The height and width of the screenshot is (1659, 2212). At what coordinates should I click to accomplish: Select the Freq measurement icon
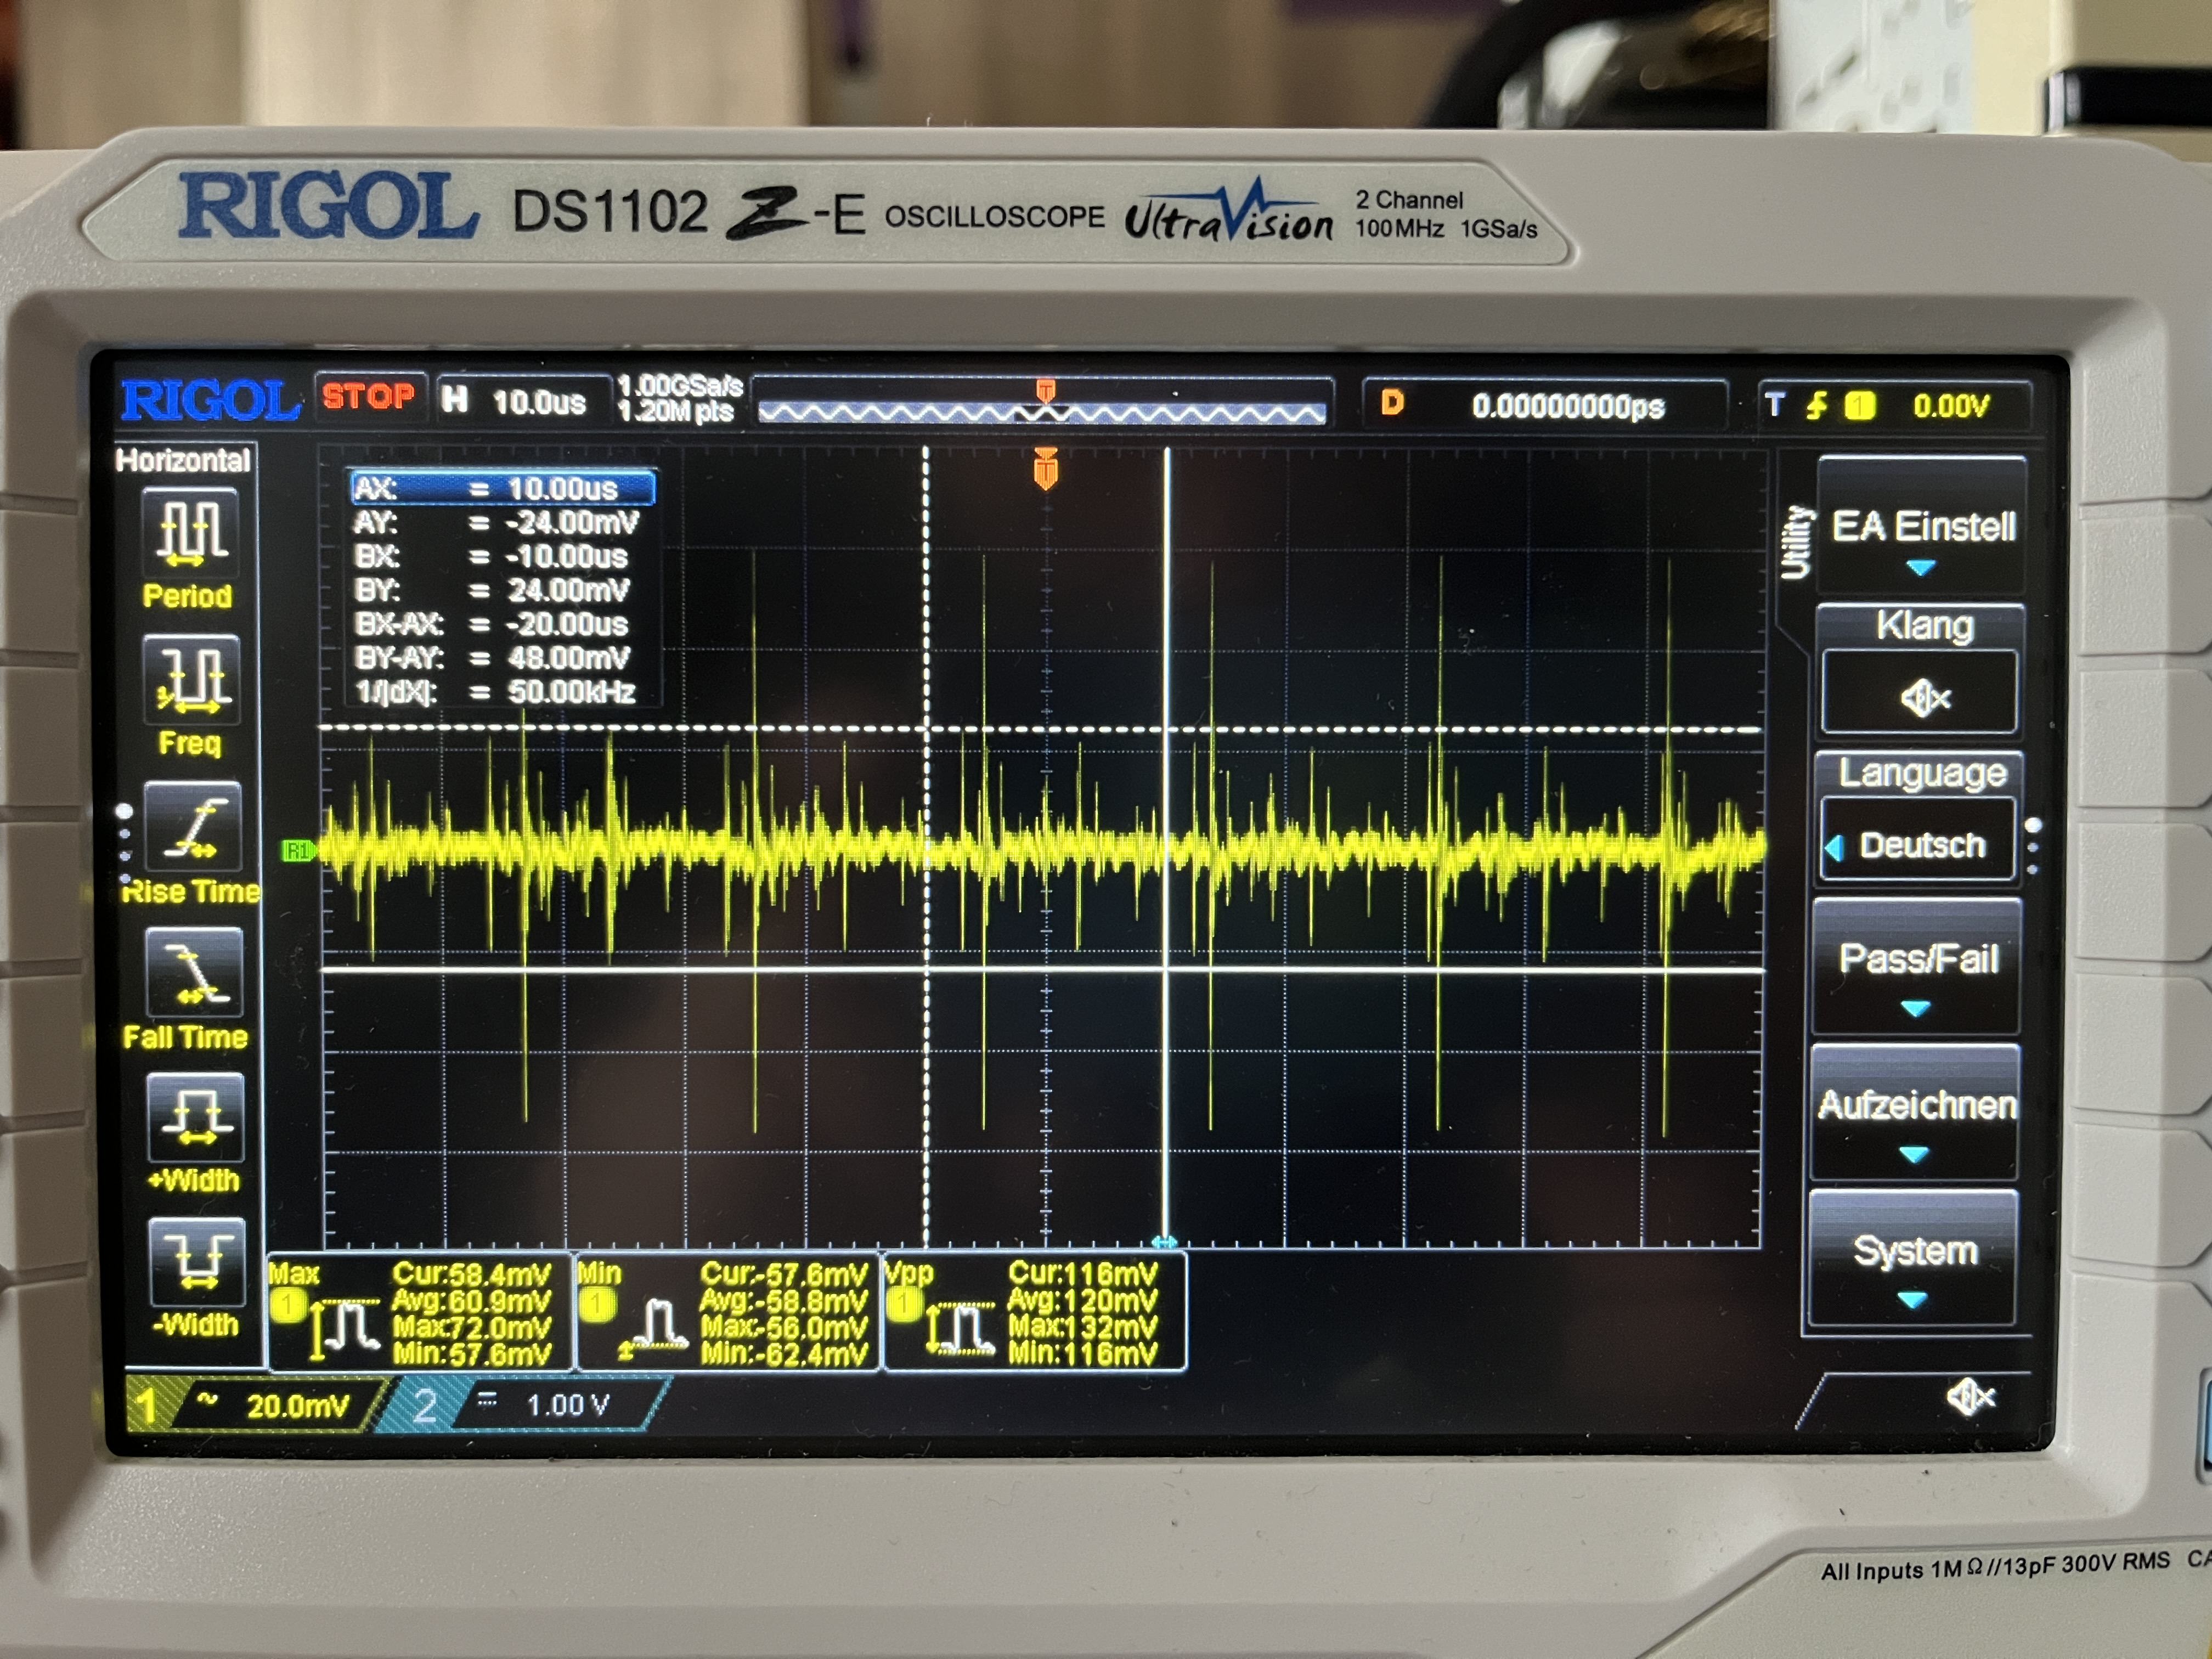pos(192,681)
